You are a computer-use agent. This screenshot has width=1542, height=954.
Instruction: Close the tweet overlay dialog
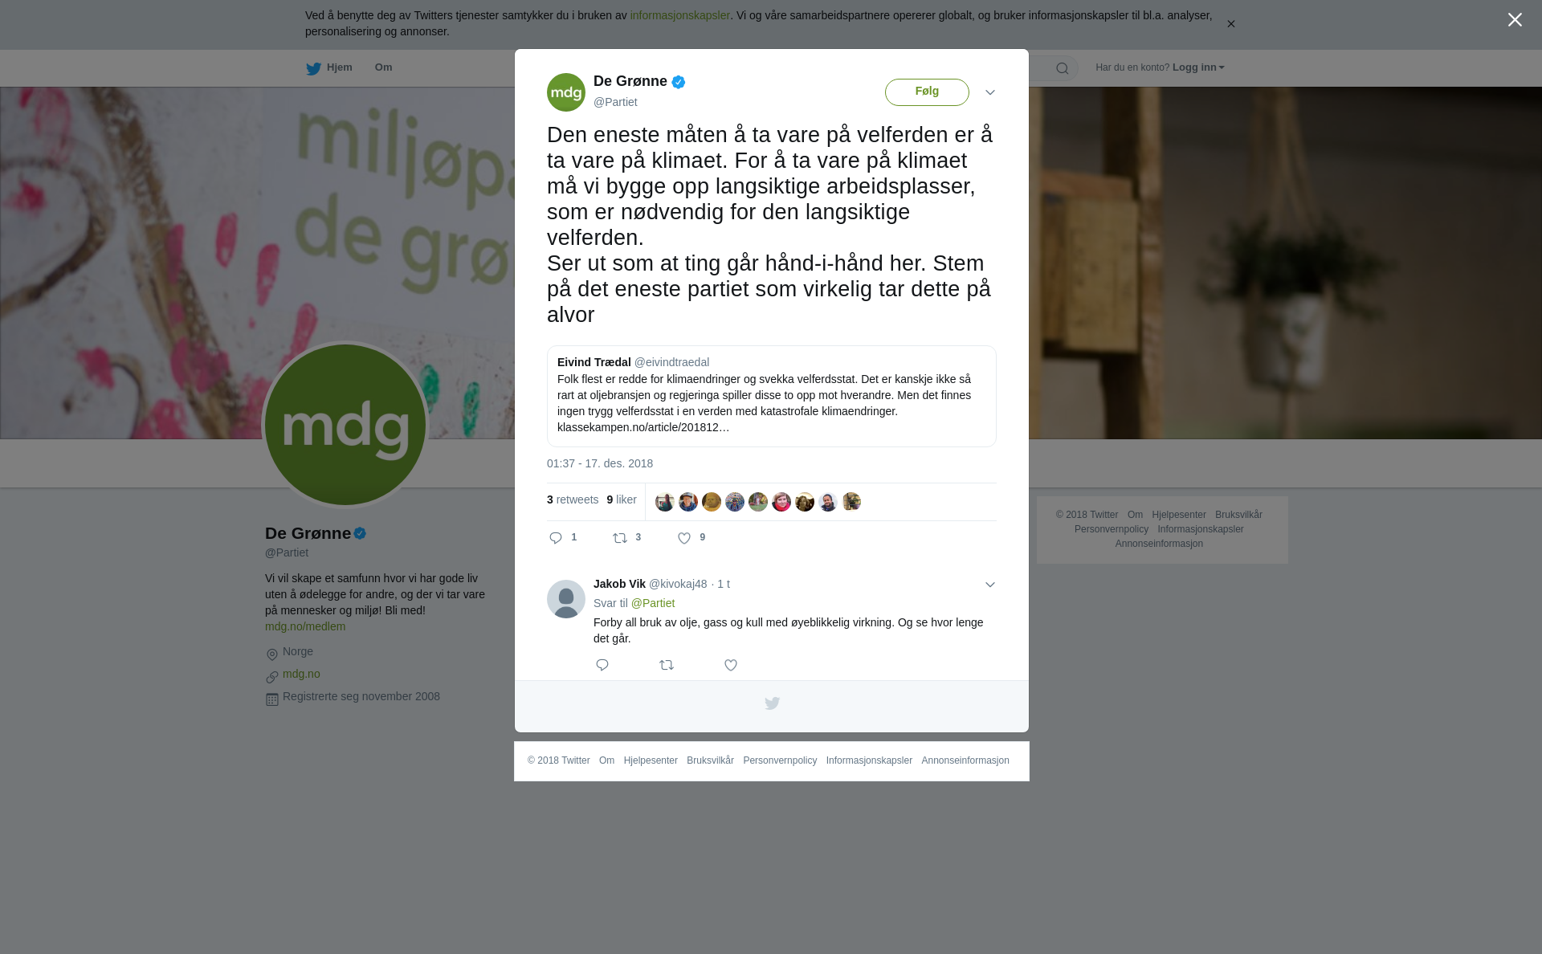1515,19
